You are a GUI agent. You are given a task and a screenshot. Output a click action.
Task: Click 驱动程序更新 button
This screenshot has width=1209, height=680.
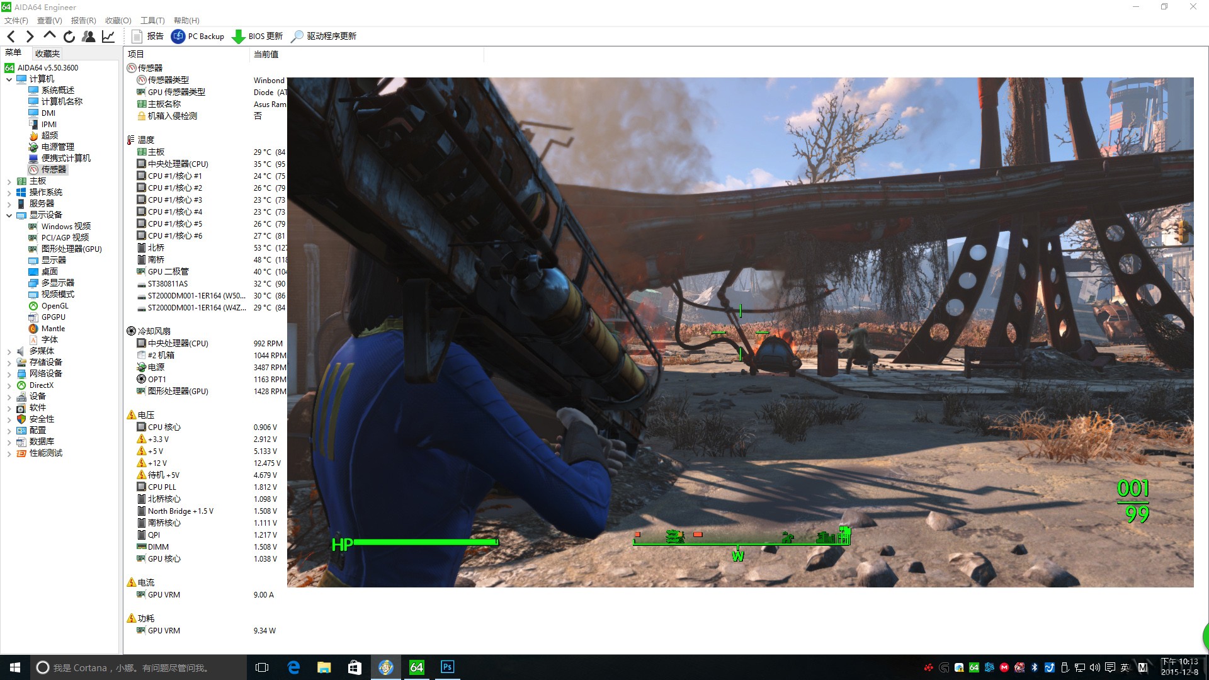click(324, 37)
